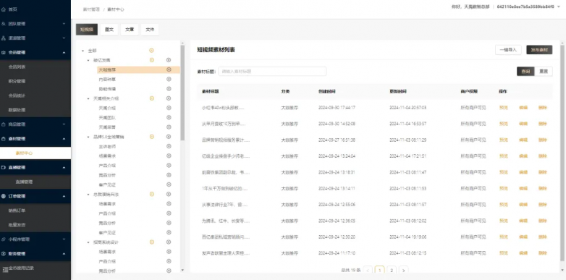Switch to the 图文 tab
Image resolution: width=566 pixels, height=280 pixels.
pyautogui.click(x=109, y=30)
